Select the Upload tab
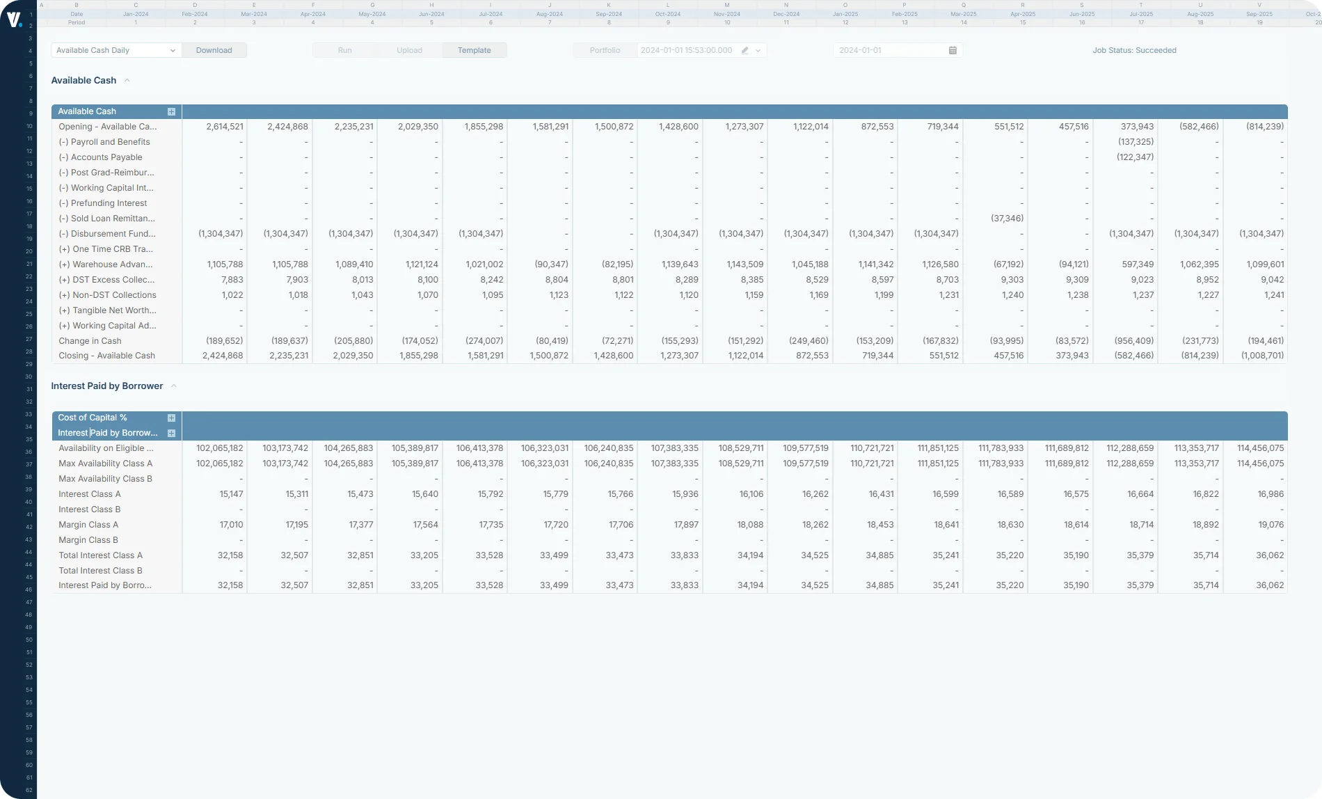The height and width of the screenshot is (799, 1322). [410, 50]
